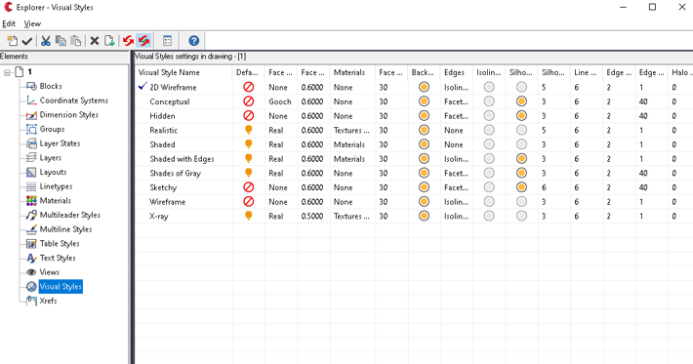Open Materials in the Elements tree
The image size is (693, 364).
coord(56,201)
